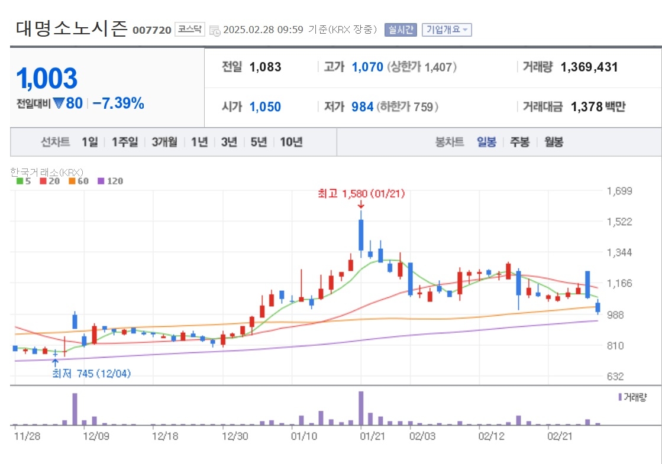
Task: Click the orange 60-day moving average legend
Action: click(x=79, y=181)
